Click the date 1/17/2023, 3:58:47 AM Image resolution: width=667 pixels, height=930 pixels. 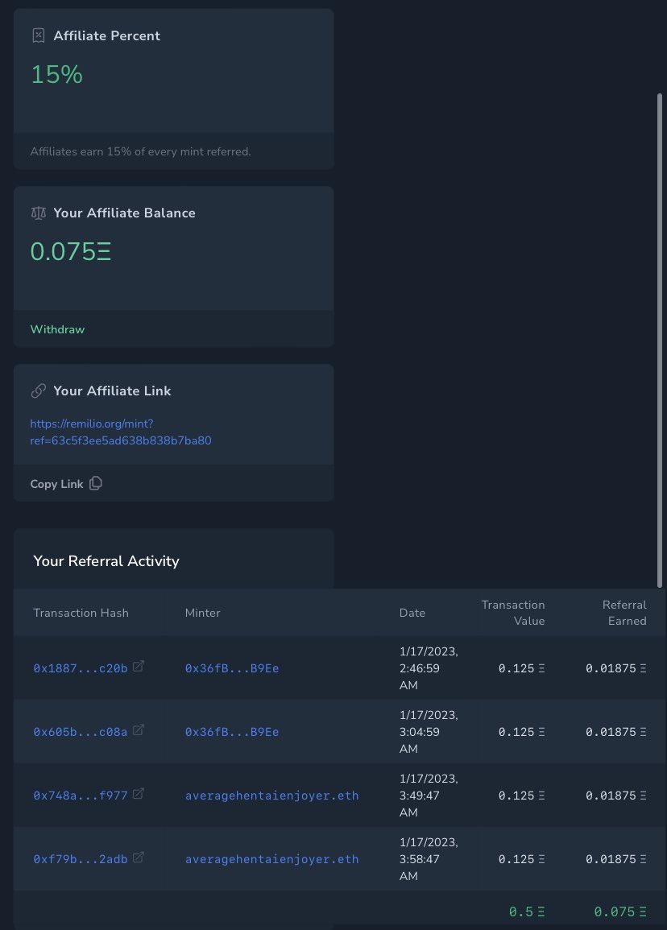coord(429,859)
